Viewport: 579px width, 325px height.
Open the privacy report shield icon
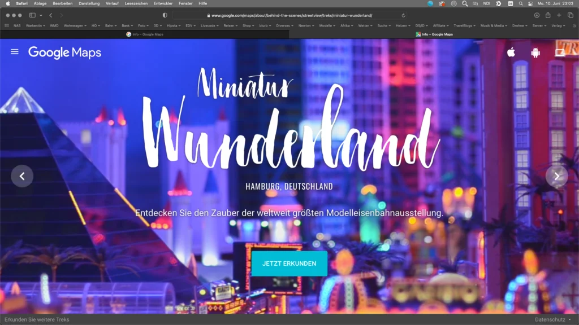click(165, 15)
